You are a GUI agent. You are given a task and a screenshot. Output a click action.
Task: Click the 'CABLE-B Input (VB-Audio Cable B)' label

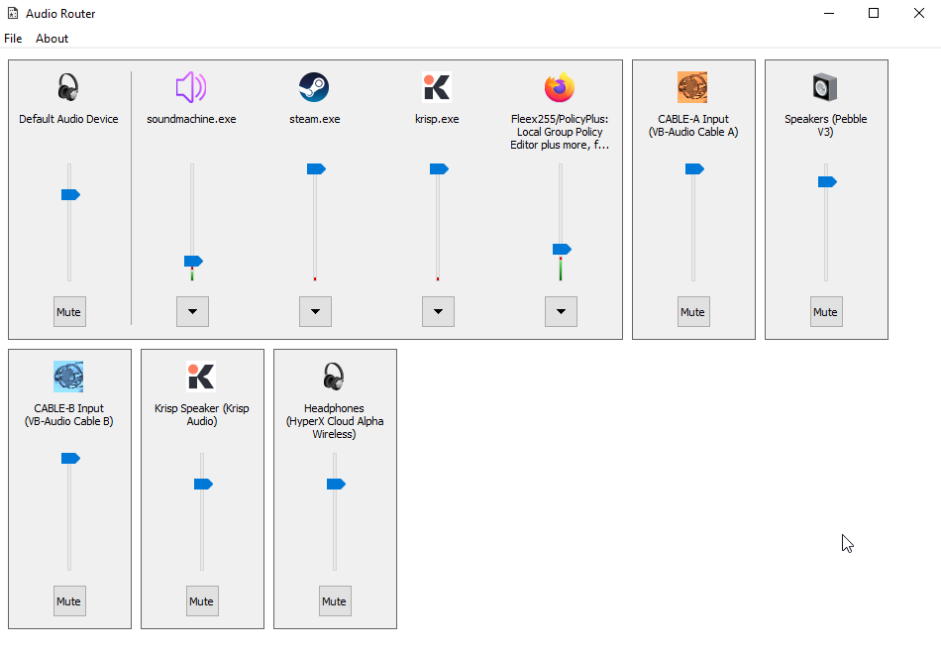click(x=68, y=415)
